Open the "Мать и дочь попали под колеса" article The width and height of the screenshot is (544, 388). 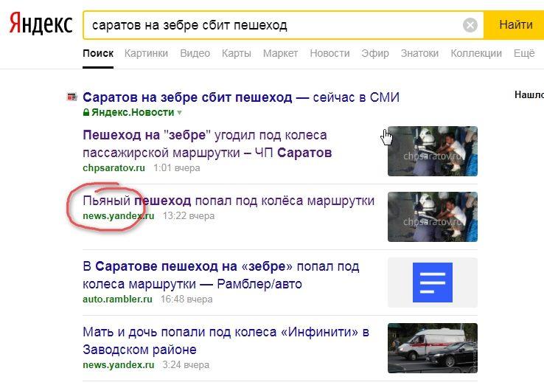(x=226, y=341)
